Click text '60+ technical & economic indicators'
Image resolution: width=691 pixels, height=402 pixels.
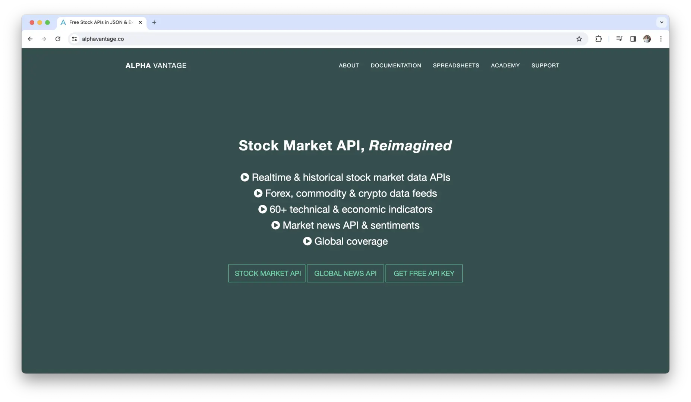(x=351, y=209)
